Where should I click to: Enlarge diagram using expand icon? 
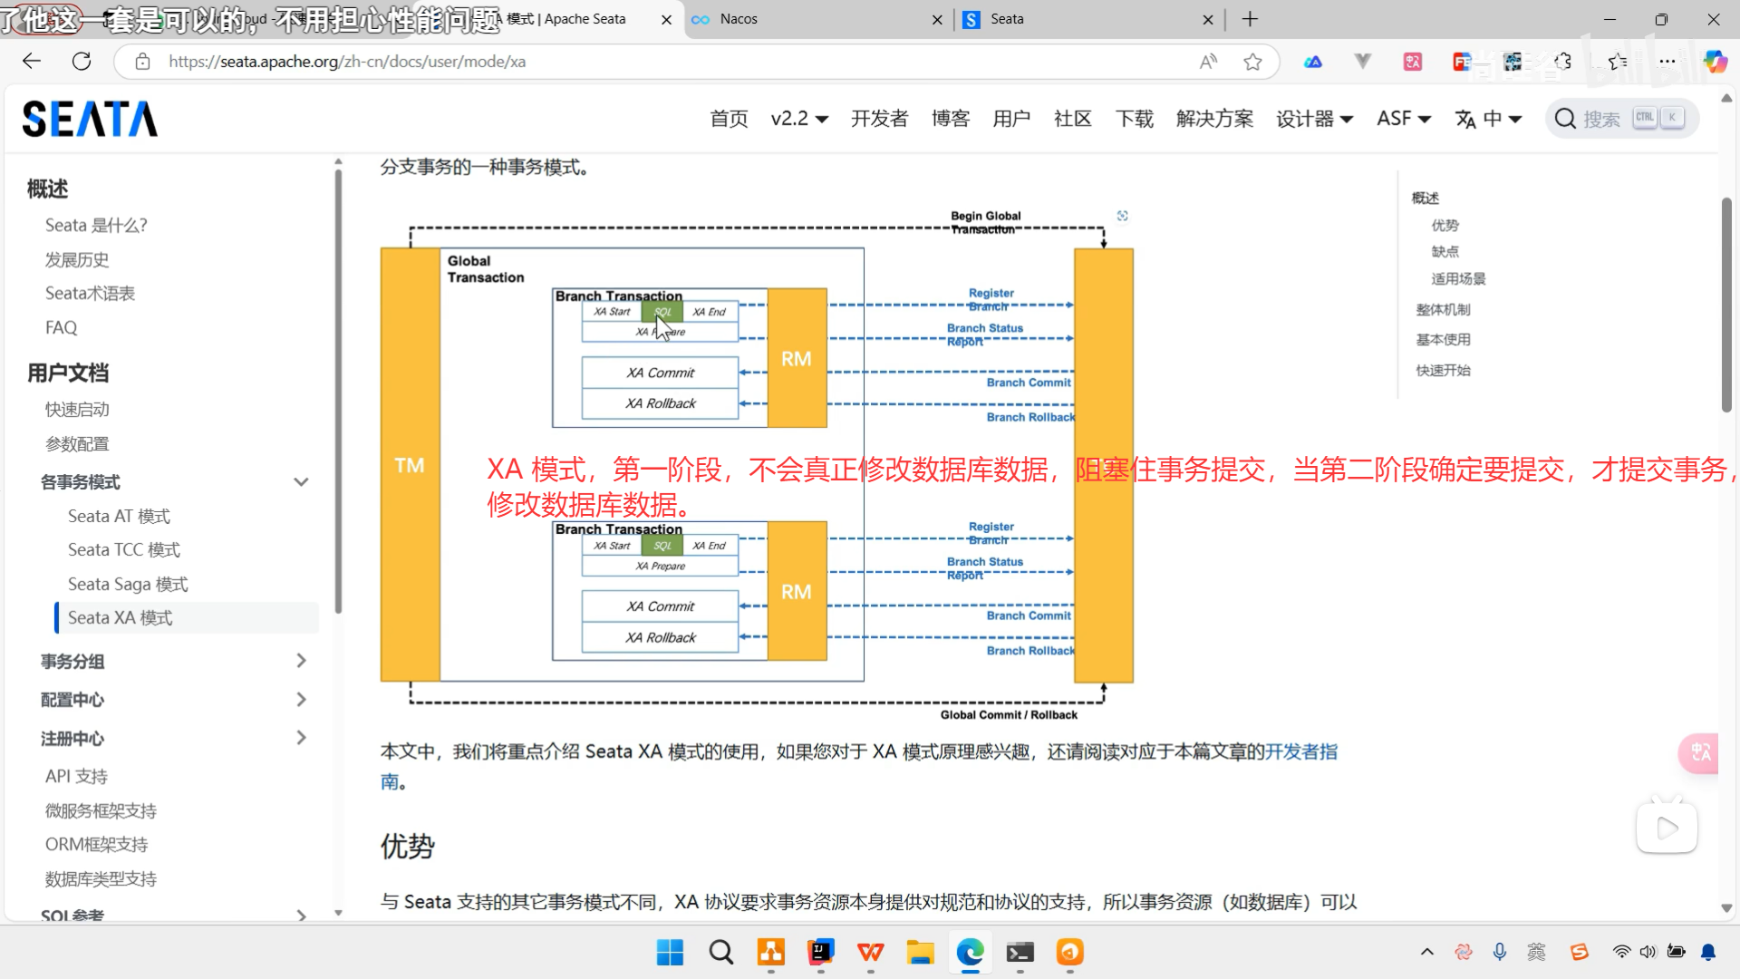1123,216
